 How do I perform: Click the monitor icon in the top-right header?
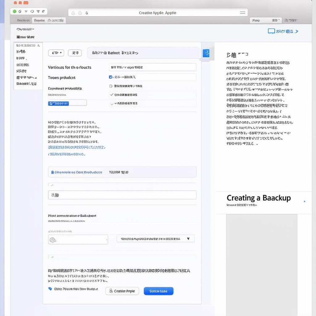point(271,31)
